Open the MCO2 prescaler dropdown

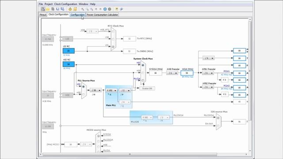(x=86, y=144)
